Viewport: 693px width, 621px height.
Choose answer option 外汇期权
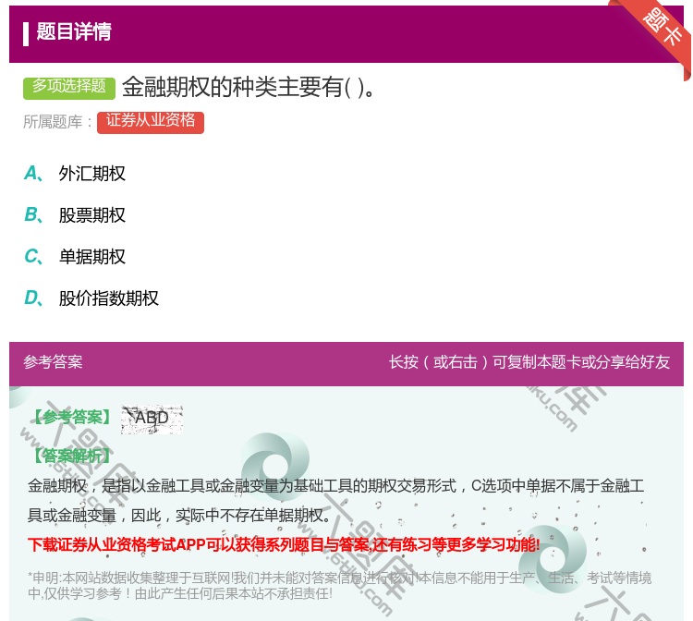click(92, 174)
